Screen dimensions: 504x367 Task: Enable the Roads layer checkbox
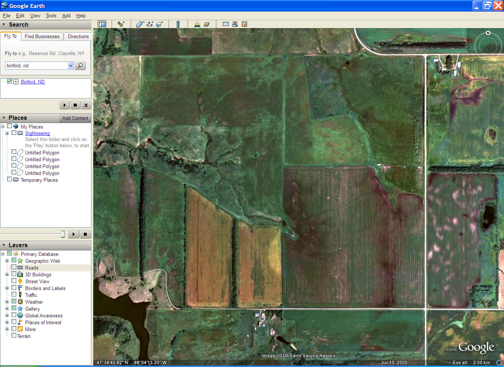click(x=14, y=267)
